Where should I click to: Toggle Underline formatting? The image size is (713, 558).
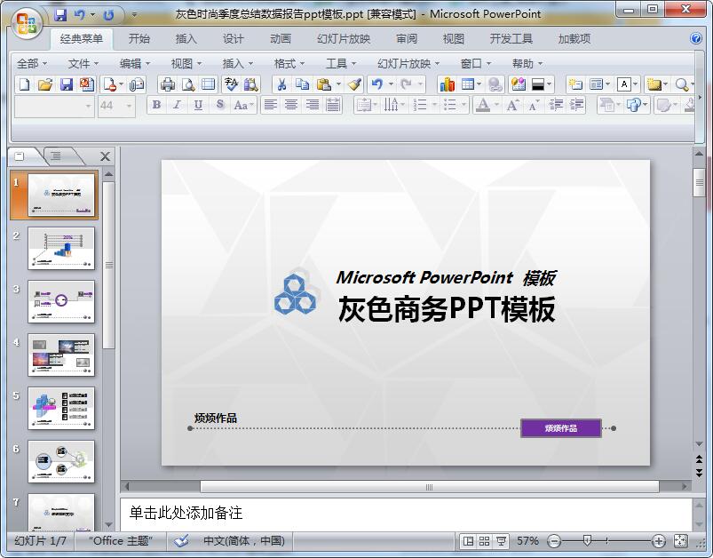pos(198,105)
